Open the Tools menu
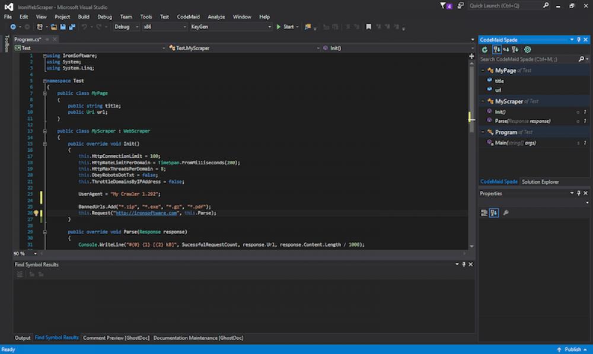Image resolution: width=593 pixels, height=354 pixels. 146,17
